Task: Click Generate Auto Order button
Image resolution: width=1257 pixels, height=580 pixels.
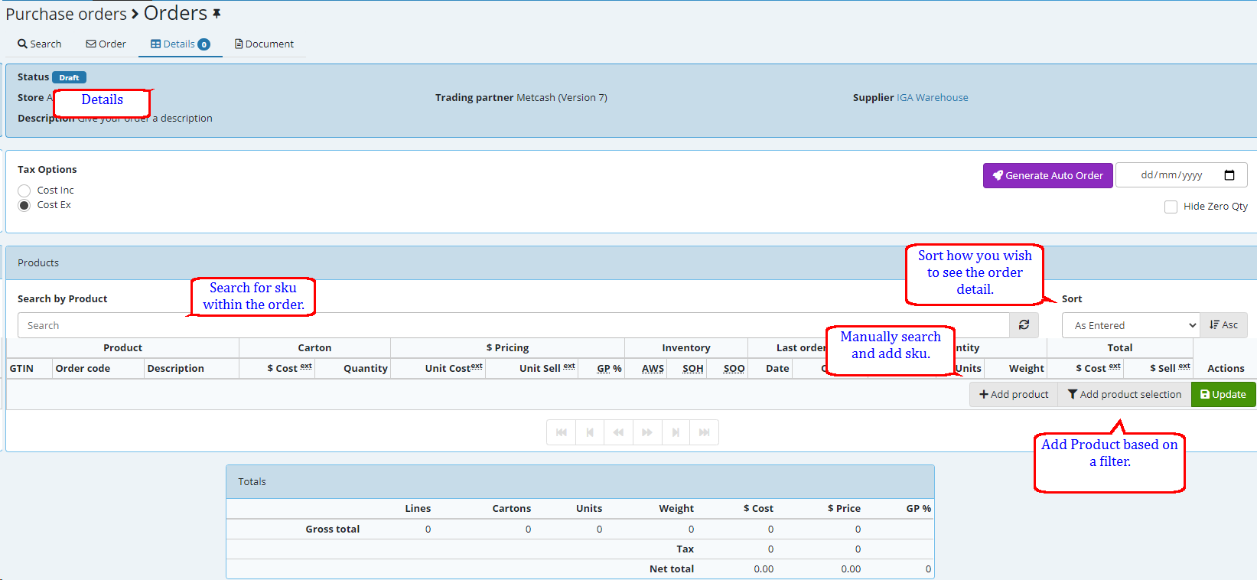Action: point(1047,175)
